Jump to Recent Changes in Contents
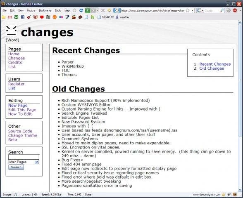This screenshot has height=198, width=243. coord(215,64)
